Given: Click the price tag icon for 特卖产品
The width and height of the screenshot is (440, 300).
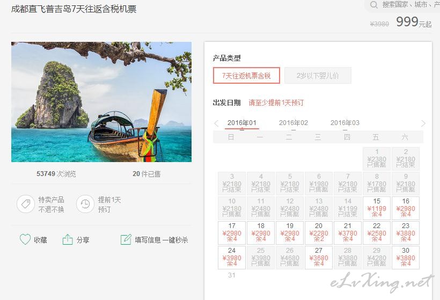Looking at the screenshot, I should pos(26,204).
